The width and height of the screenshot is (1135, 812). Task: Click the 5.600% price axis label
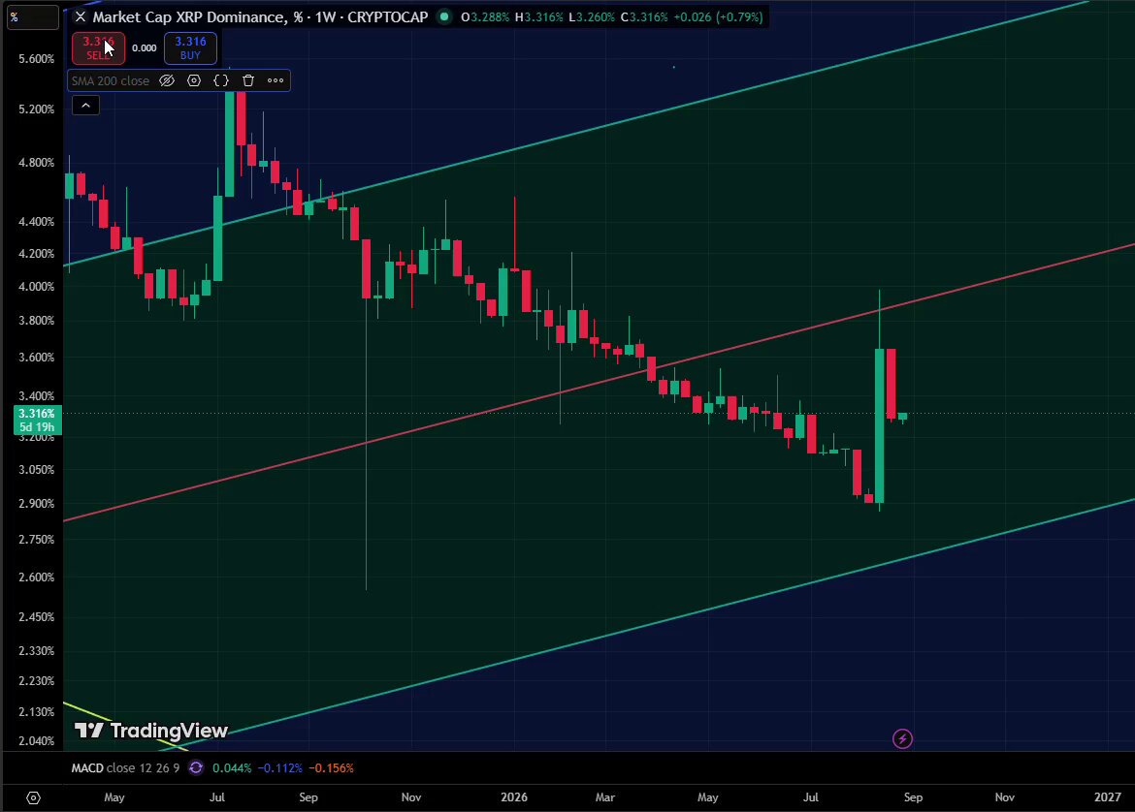click(36, 58)
